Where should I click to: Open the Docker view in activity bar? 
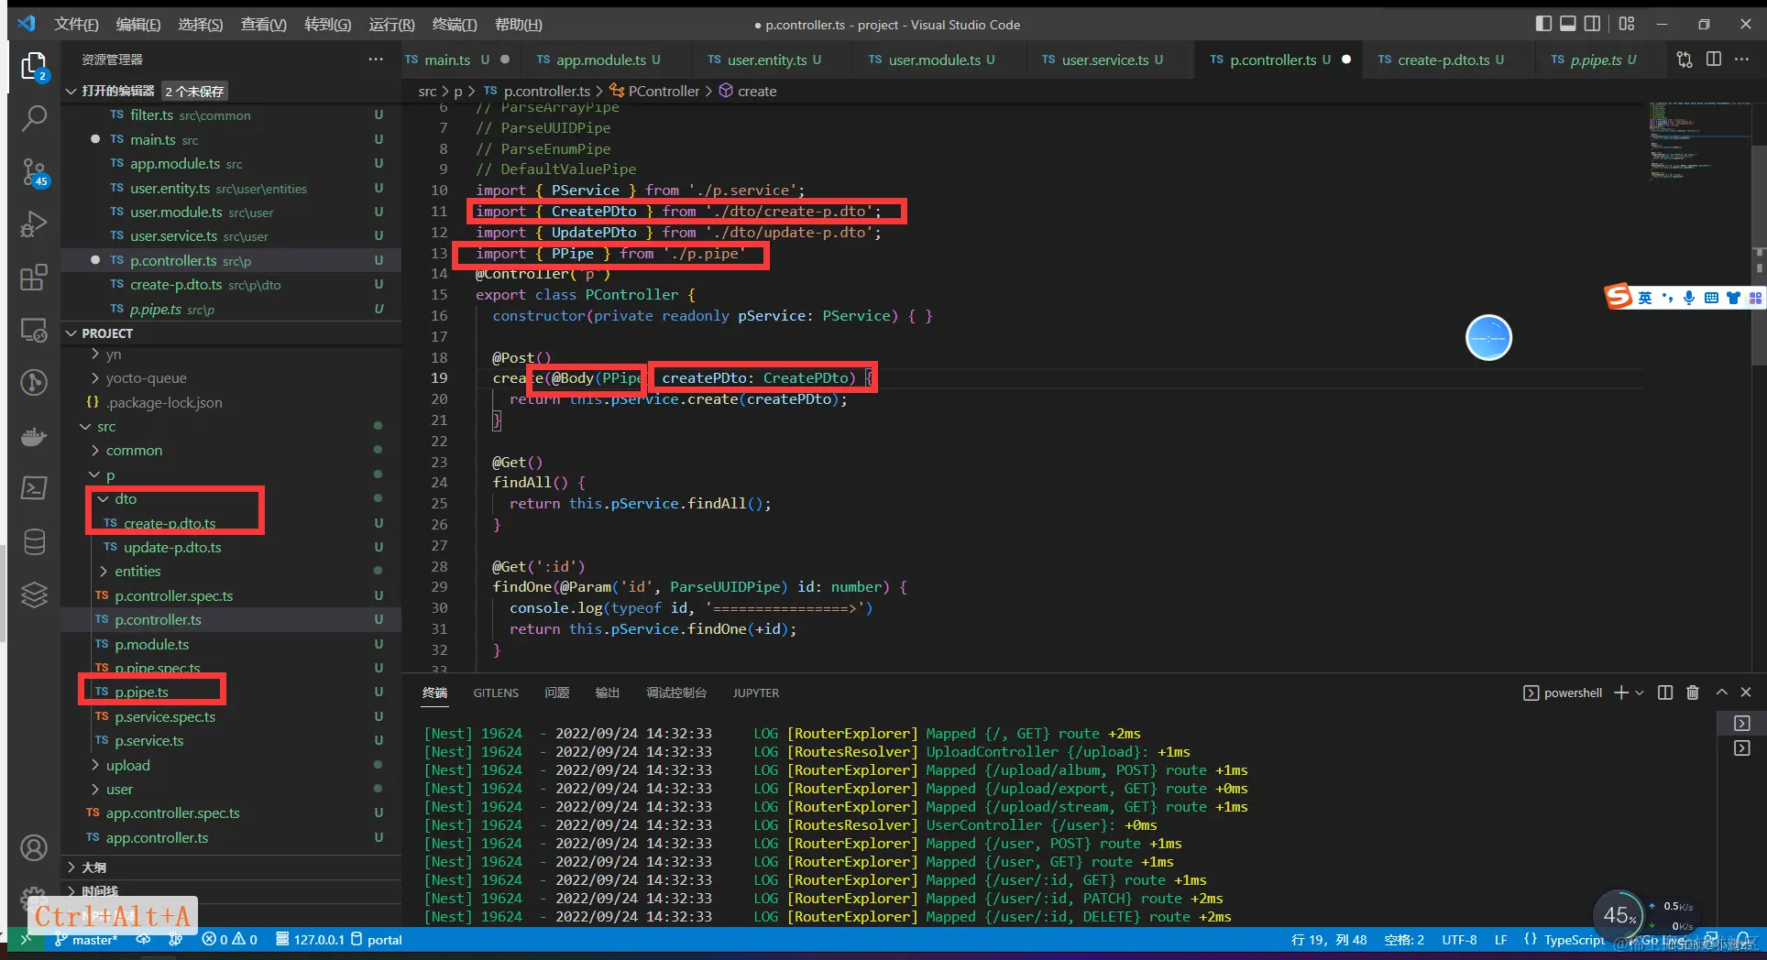click(x=34, y=436)
